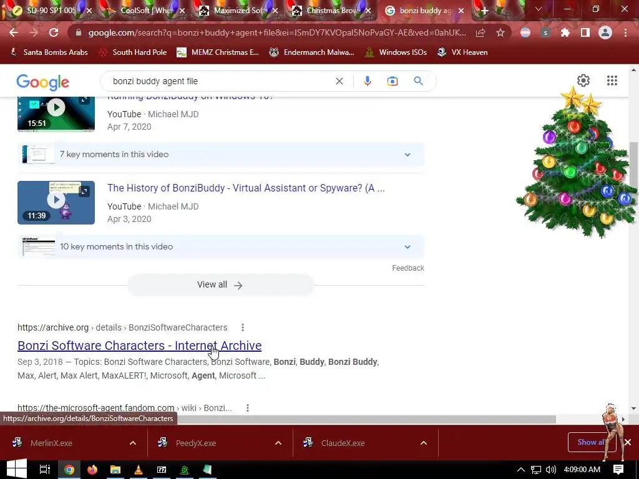The image size is (639, 479).
Task: Open The History of BonziBuddy video link
Action: tap(246, 188)
